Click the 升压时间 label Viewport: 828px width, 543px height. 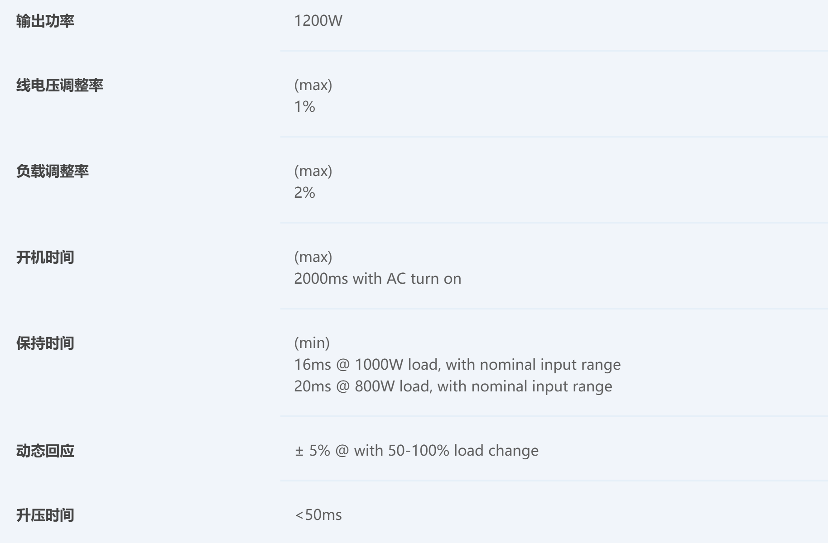click(x=45, y=515)
